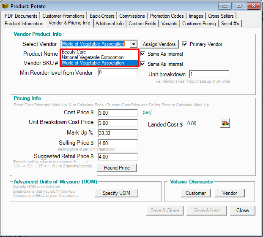The width and height of the screenshot is (263, 237).
Task: Choose Beauty Care from vendor list
Action: click(x=74, y=52)
